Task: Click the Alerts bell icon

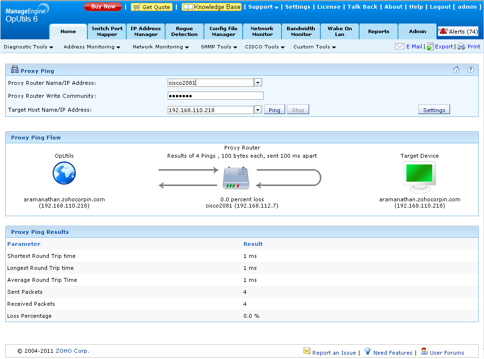Action: [x=443, y=31]
